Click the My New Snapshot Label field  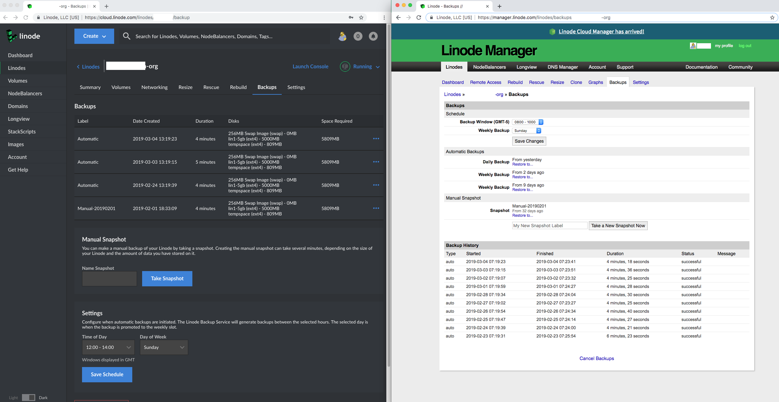click(x=550, y=226)
